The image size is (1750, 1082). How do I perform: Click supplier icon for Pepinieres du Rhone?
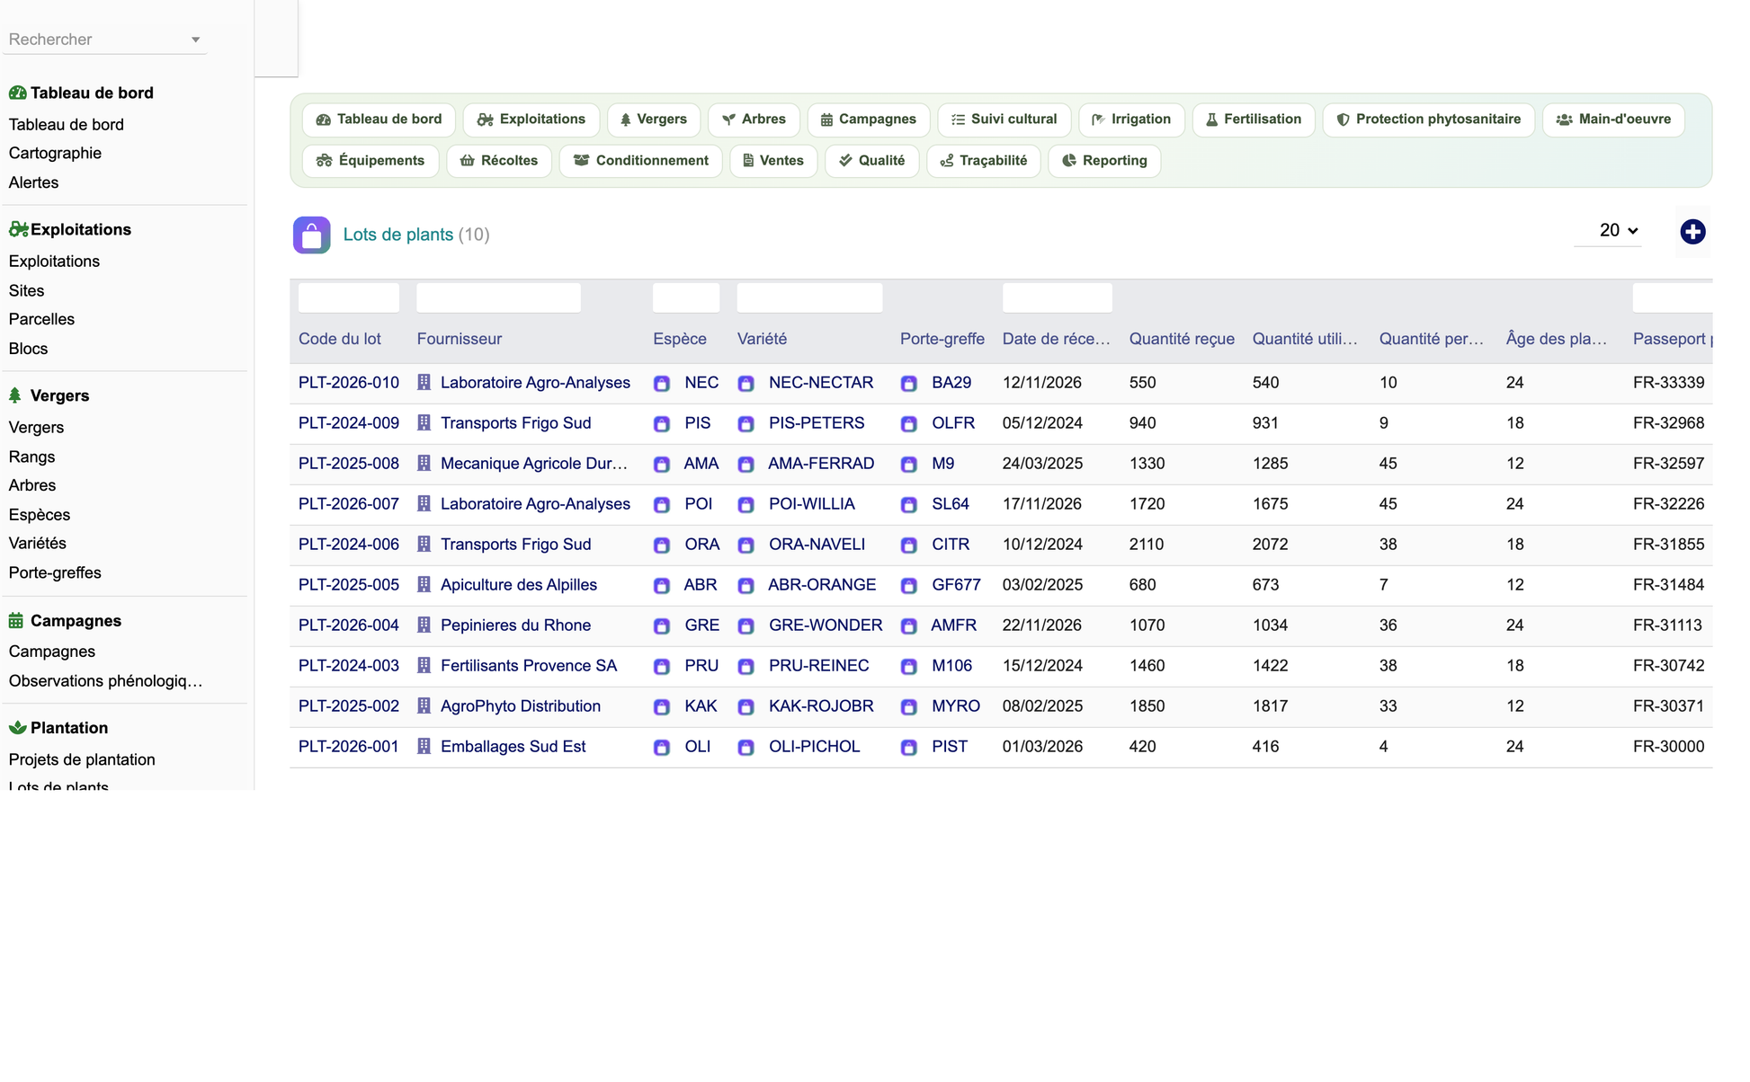coord(424,625)
